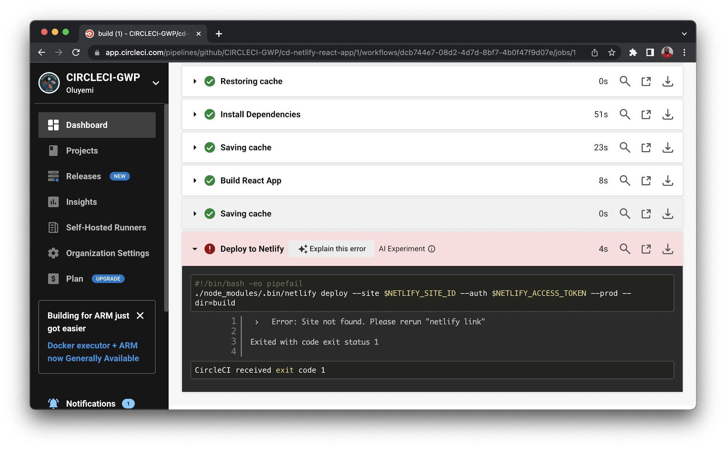Collapse the Deploy to Netlify step output

tap(195, 249)
